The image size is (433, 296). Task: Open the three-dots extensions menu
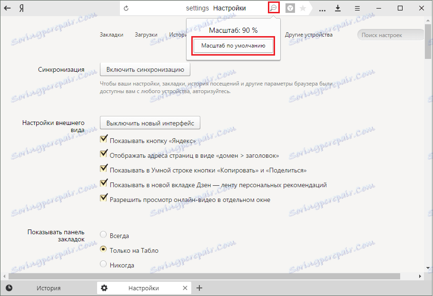(x=322, y=10)
